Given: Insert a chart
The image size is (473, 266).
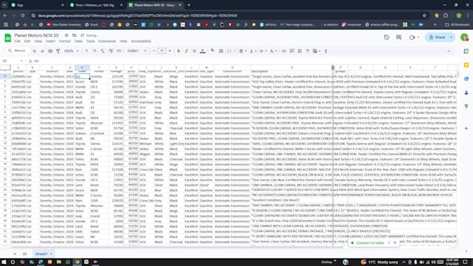Looking at the screenshot, I should pos(300,51).
